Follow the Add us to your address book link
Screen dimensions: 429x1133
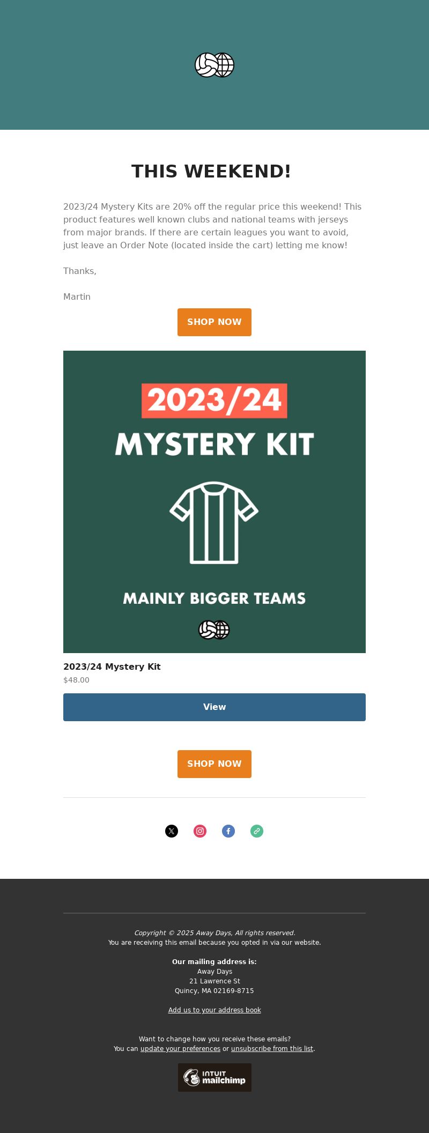click(x=214, y=1010)
